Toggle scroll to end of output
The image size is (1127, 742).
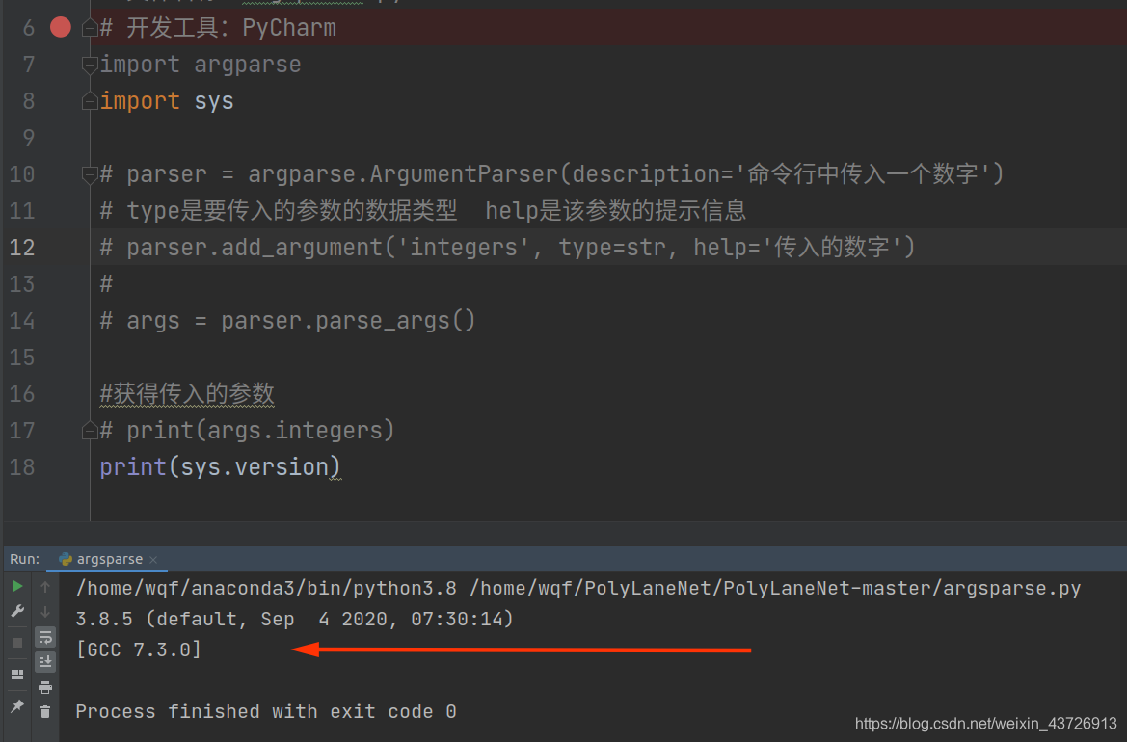tap(45, 662)
